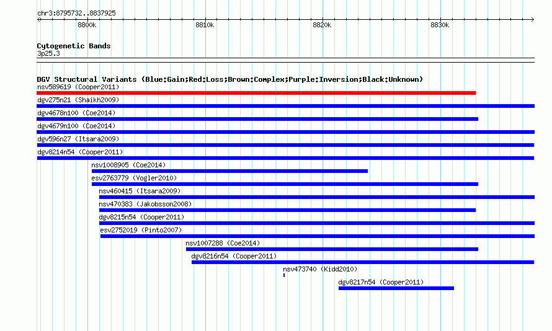Select the esv2763779 (Vogler2010) label
The width and height of the screenshot is (552, 331).
134,178
